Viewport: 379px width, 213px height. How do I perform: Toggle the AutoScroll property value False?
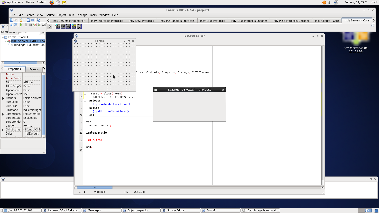(32, 102)
